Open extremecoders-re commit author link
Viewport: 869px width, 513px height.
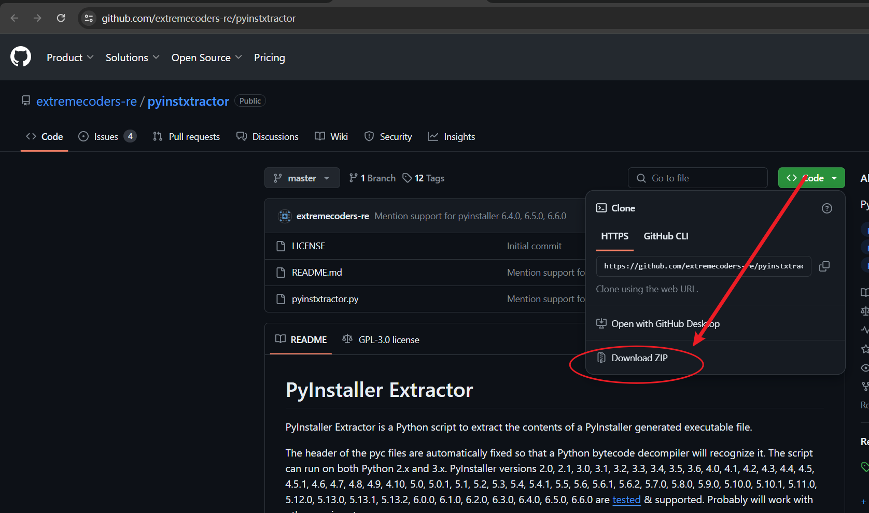click(x=333, y=216)
